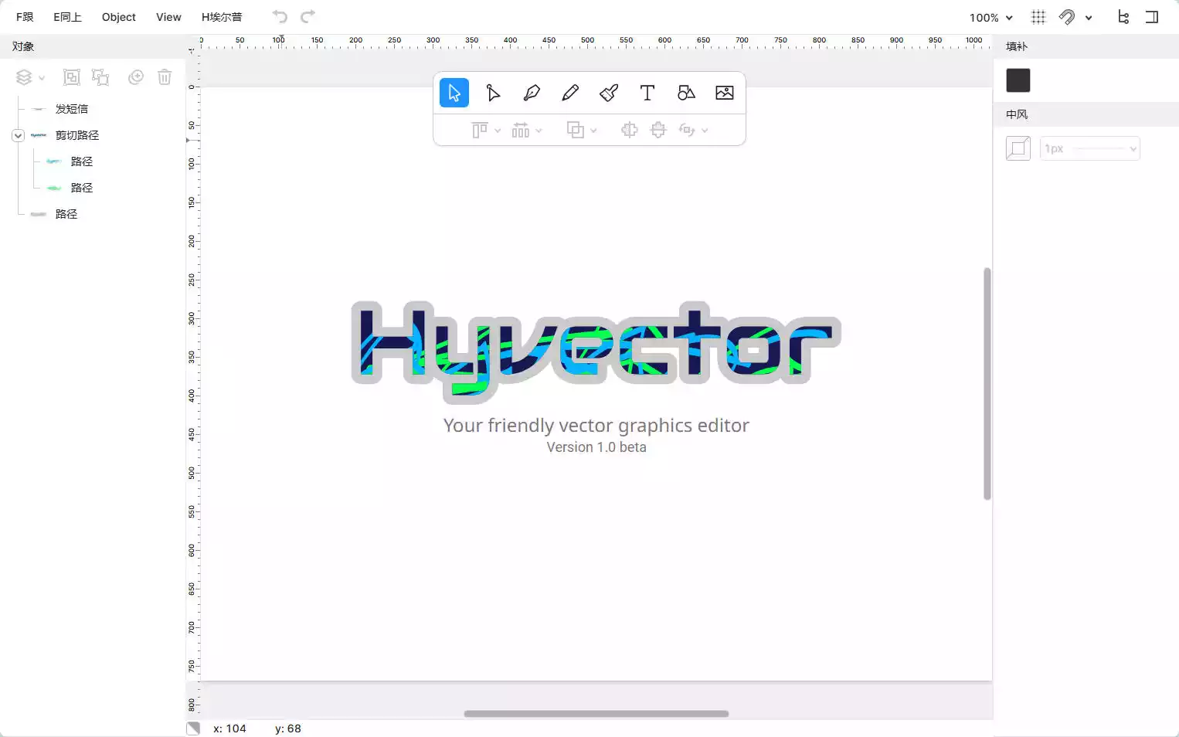Screen dimensions: 1179x737
Task: Click the center vertically icon
Action: click(x=658, y=130)
